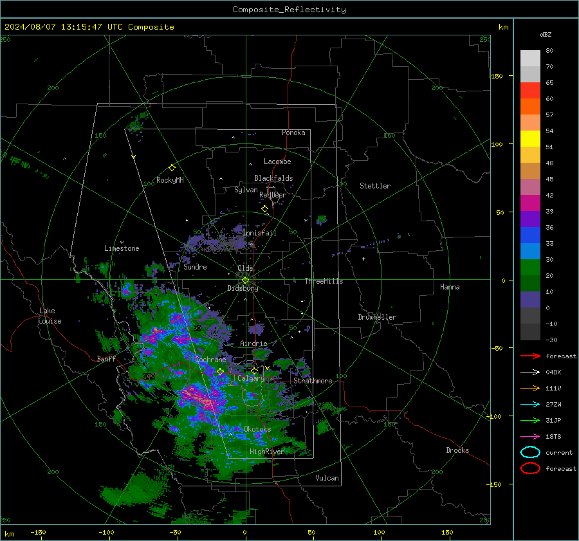Click the white 04DK arrow legend icon

530,372
